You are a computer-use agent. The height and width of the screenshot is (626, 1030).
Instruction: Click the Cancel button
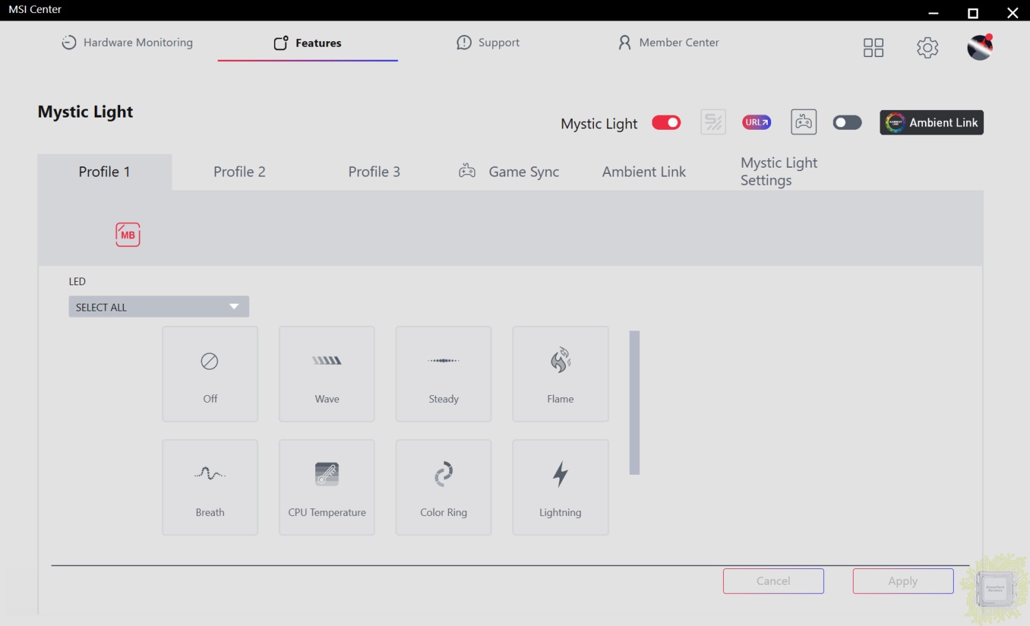(x=773, y=581)
